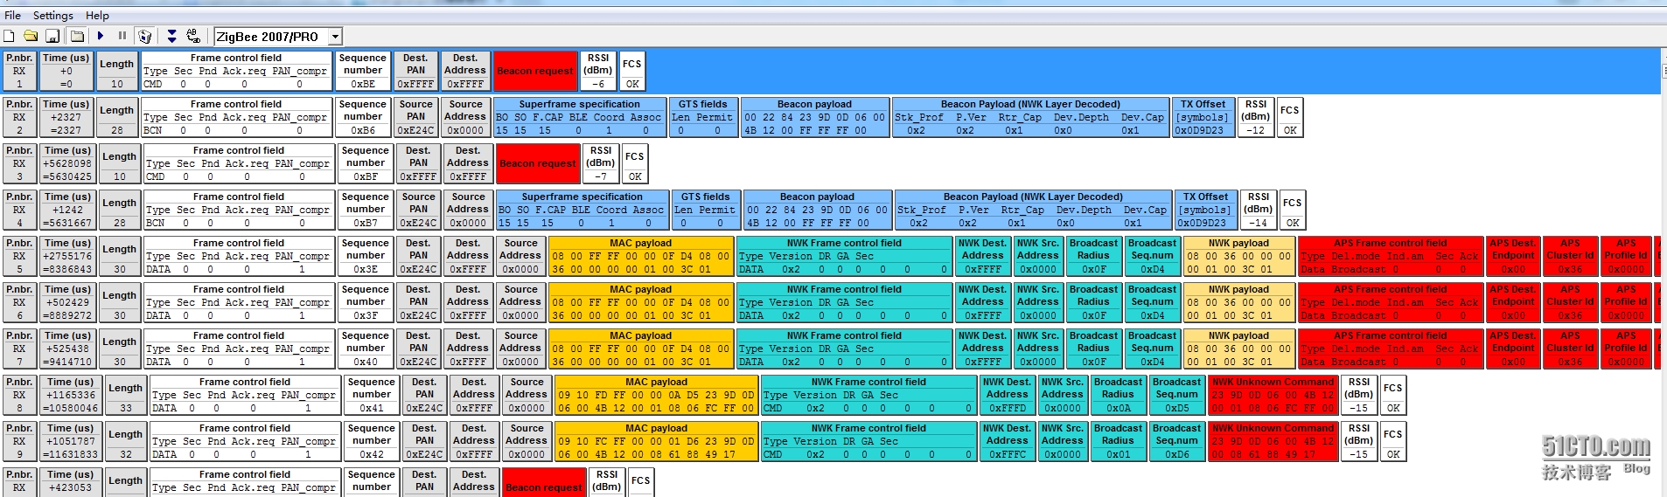This screenshot has width=1667, height=497.
Task: Select the NWK payload field of packet 6
Action: point(1238,302)
